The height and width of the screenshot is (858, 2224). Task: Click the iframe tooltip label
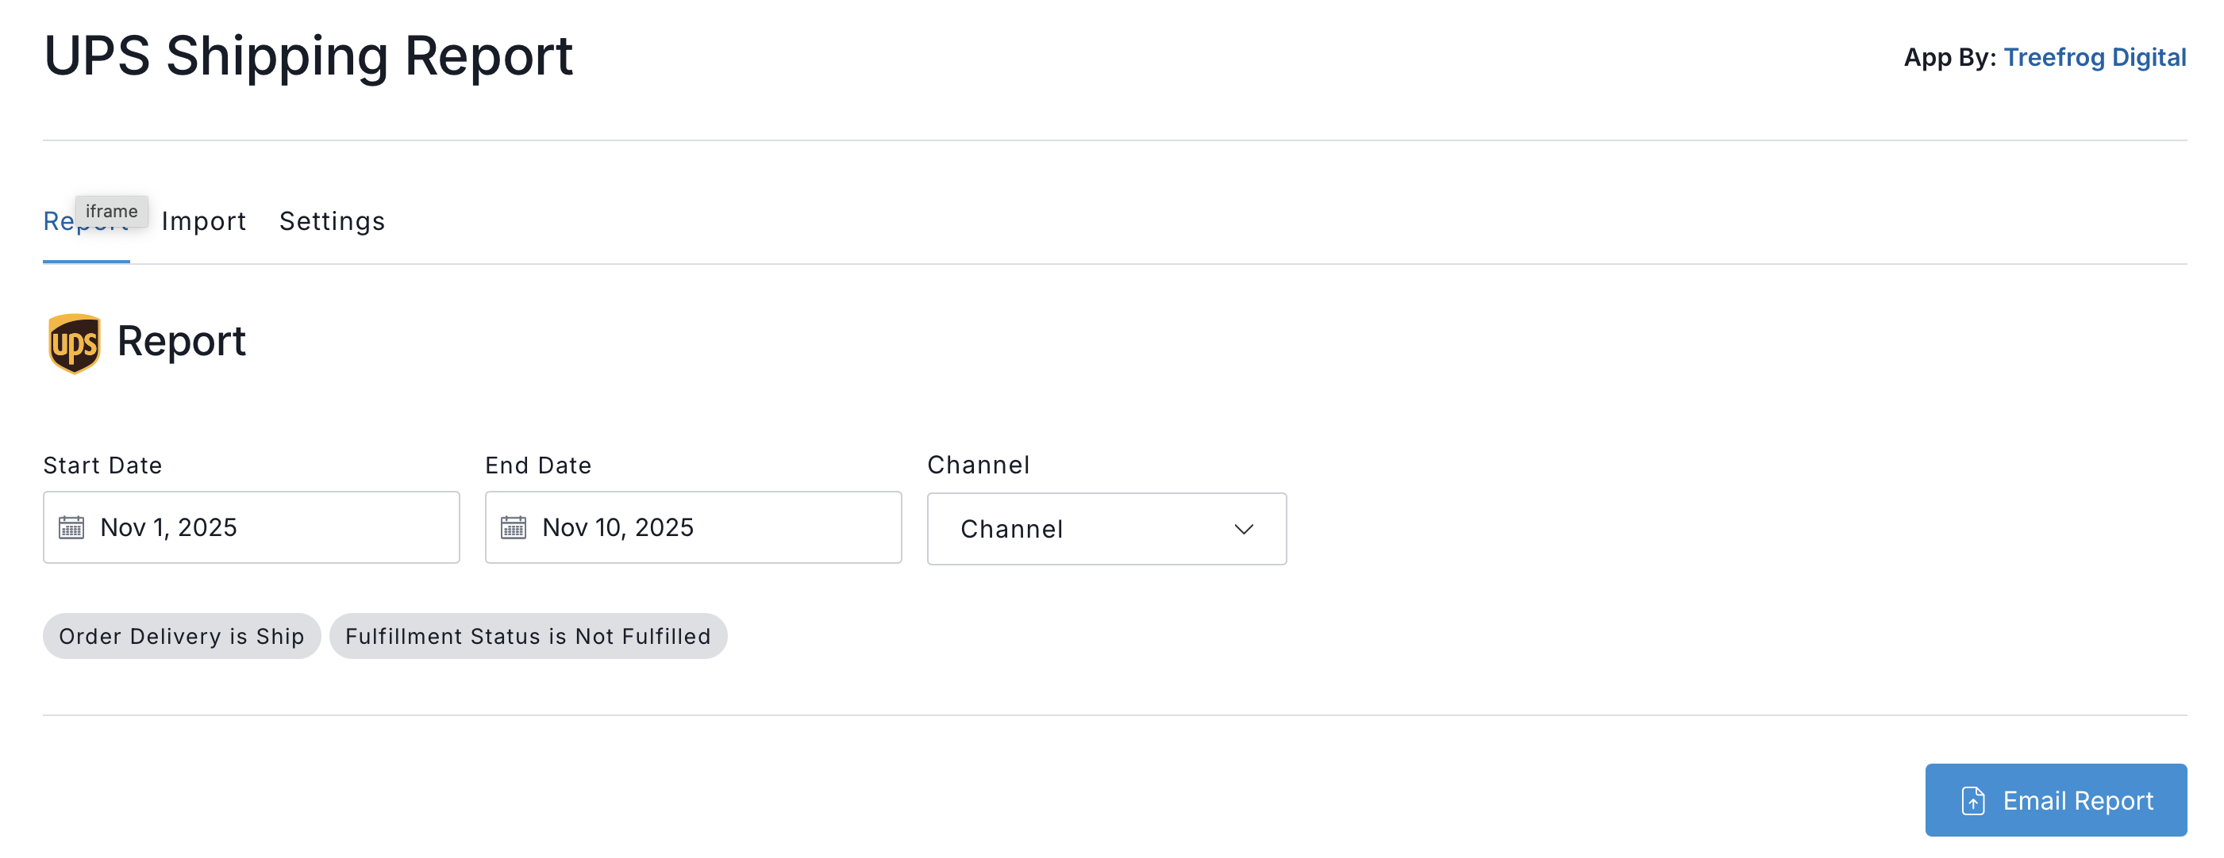coord(111,211)
